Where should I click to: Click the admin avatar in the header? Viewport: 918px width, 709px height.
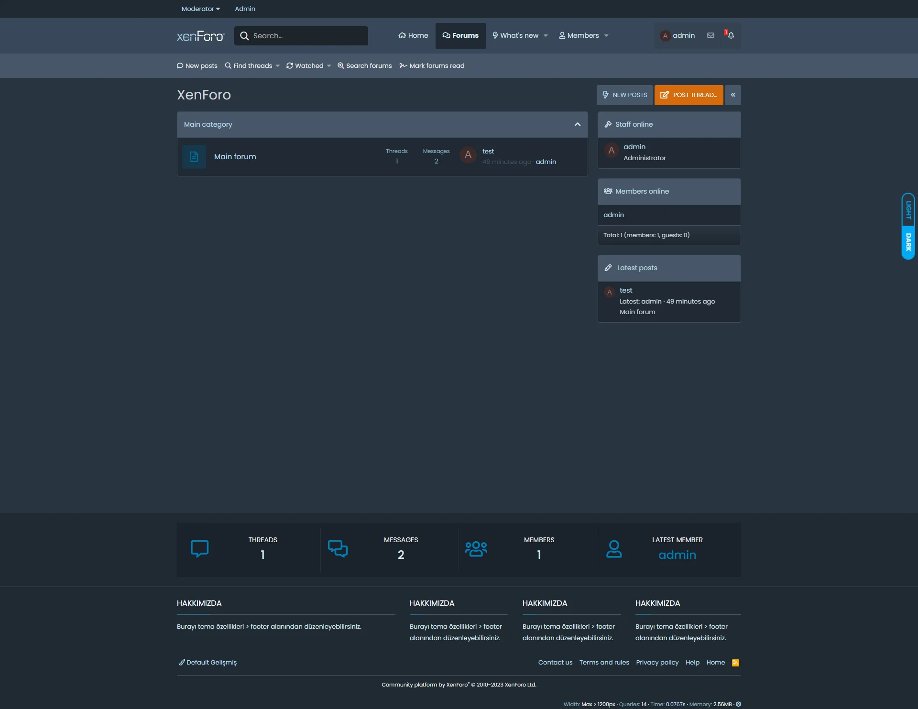pos(665,36)
